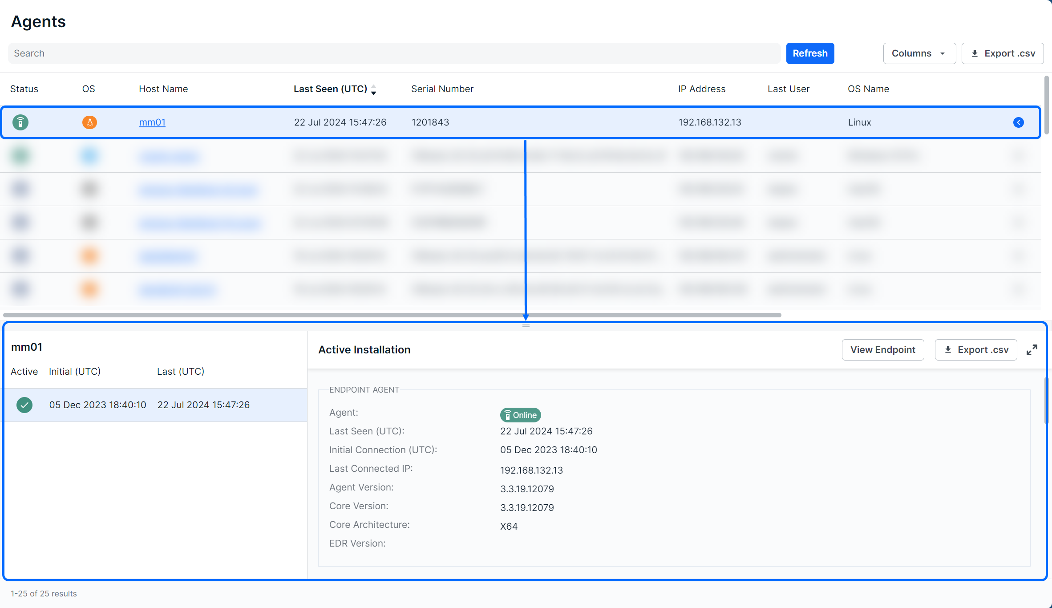Click the Online agent status badge
The height and width of the screenshot is (608, 1052).
pos(520,415)
